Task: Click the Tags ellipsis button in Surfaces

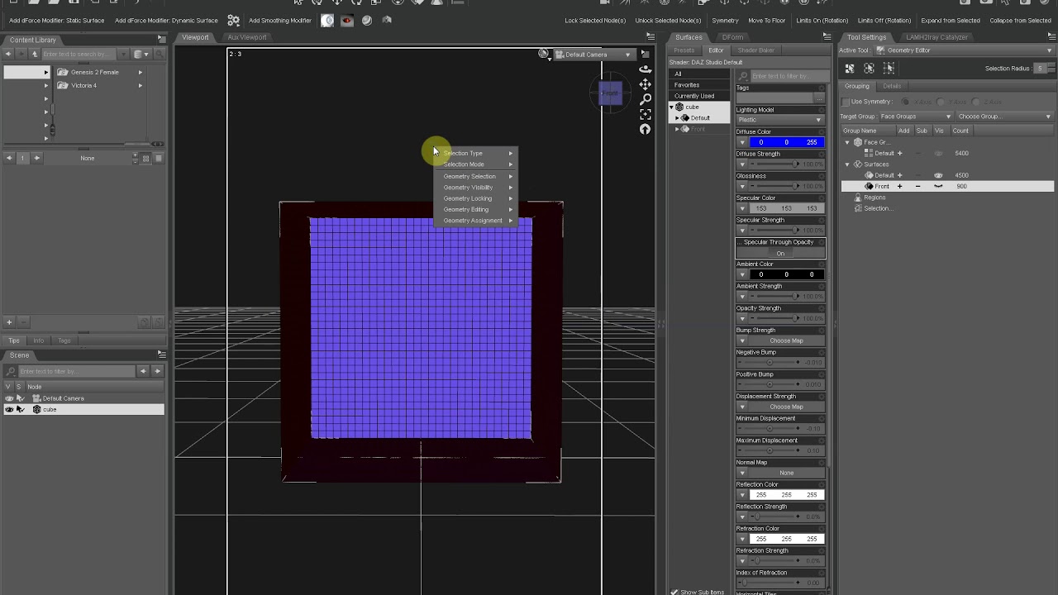Action: coord(819,98)
